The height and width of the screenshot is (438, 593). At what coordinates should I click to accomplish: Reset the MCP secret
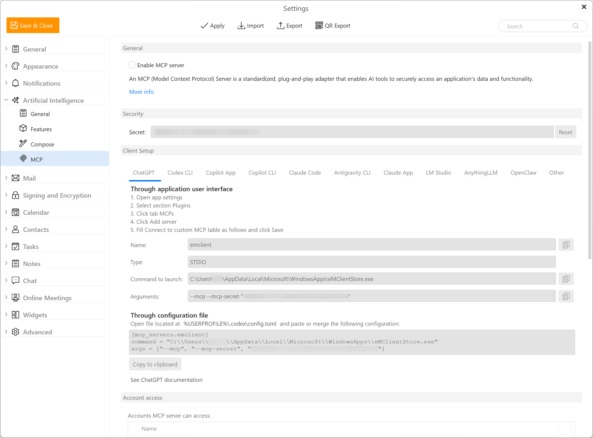pyautogui.click(x=565, y=132)
